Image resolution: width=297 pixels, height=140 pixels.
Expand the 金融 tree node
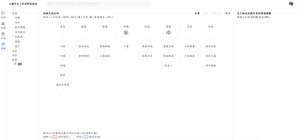tap(13, 42)
